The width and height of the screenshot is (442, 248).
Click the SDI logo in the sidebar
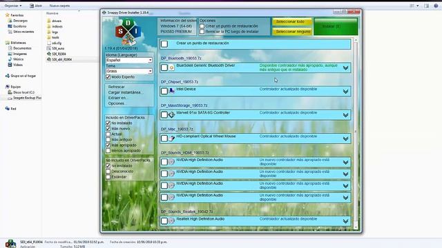click(x=128, y=32)
